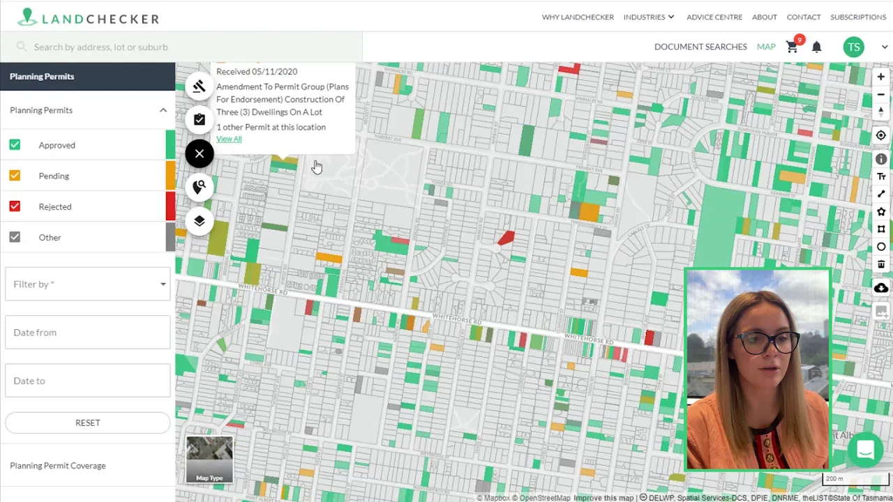Collapse the Planning Permits section

(163, 110)
